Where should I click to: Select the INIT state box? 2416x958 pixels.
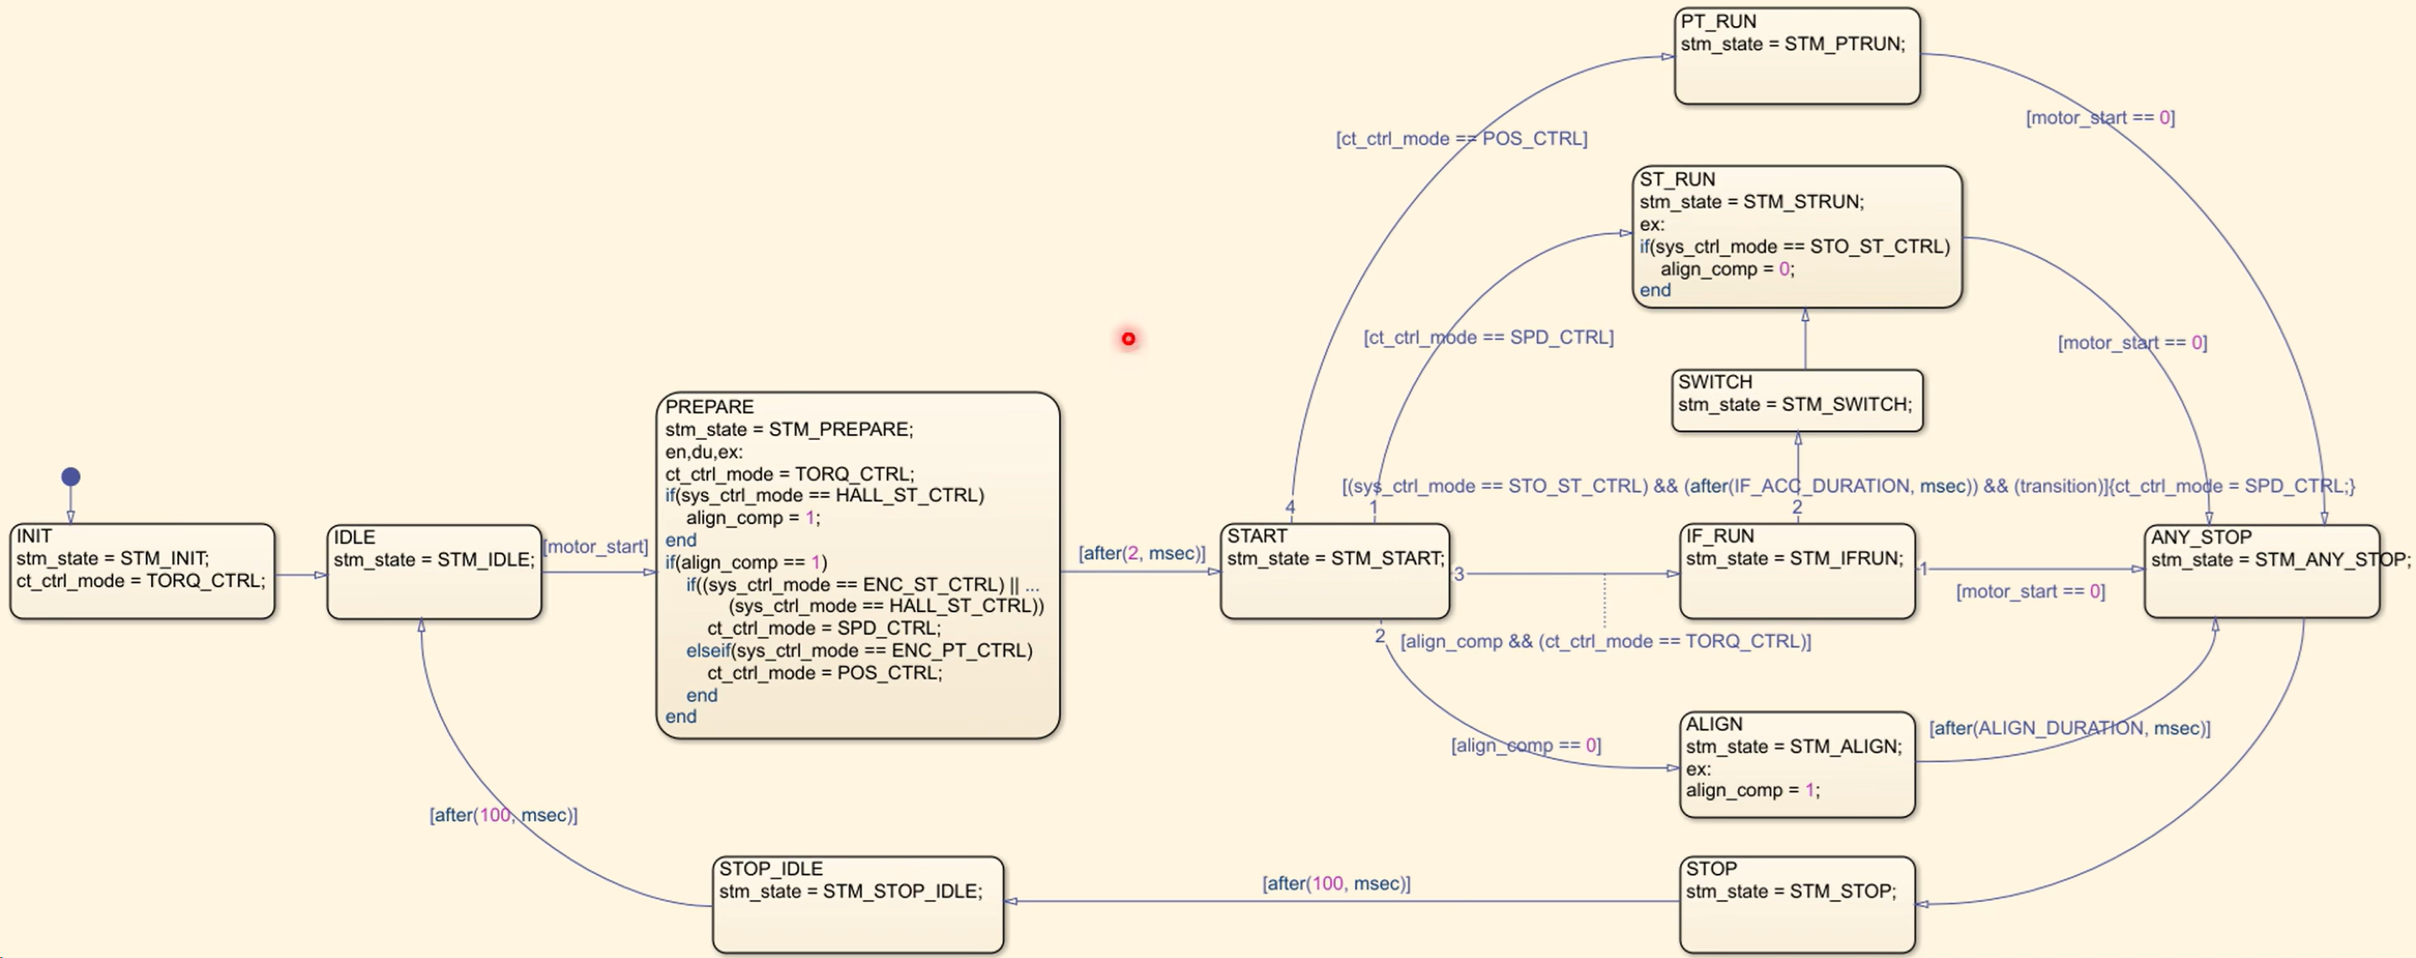(142, 571)
